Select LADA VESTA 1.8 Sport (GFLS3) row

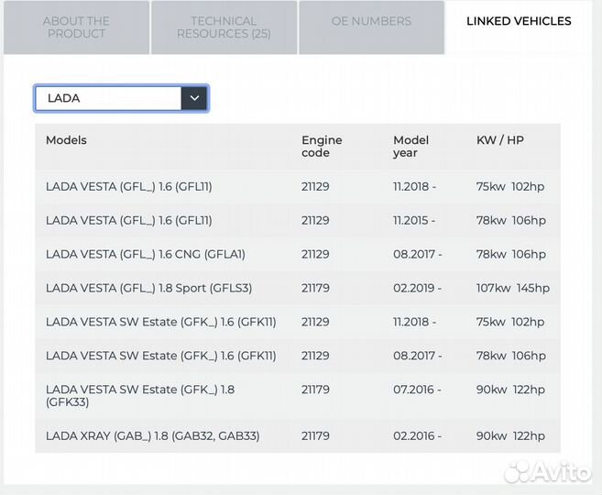coord(148,289)
